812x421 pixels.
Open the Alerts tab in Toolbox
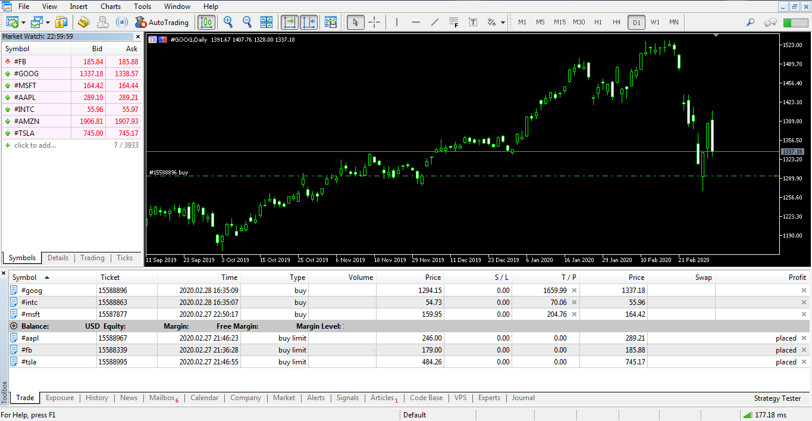click(316, 398)
